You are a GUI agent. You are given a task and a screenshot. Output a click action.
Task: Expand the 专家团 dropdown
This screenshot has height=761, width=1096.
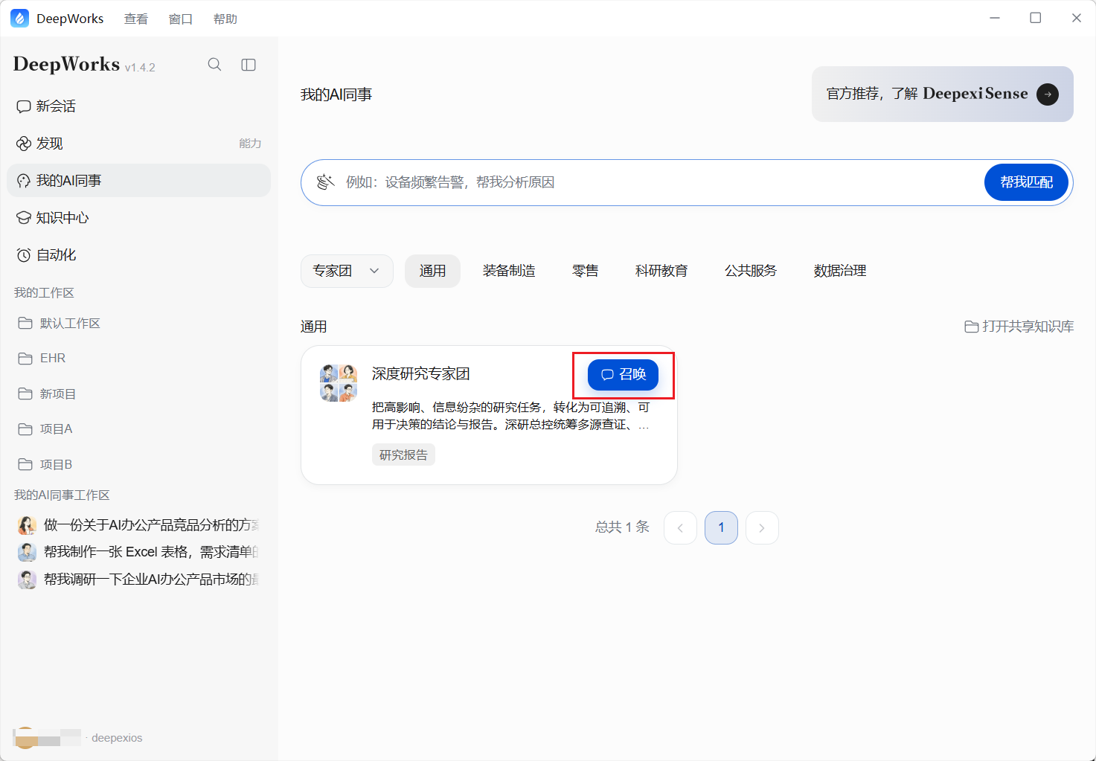tap(347, 271)
